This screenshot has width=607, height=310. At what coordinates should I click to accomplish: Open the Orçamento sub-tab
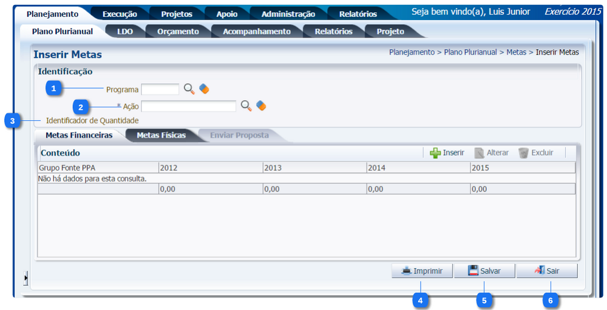[x=178, y=32]
